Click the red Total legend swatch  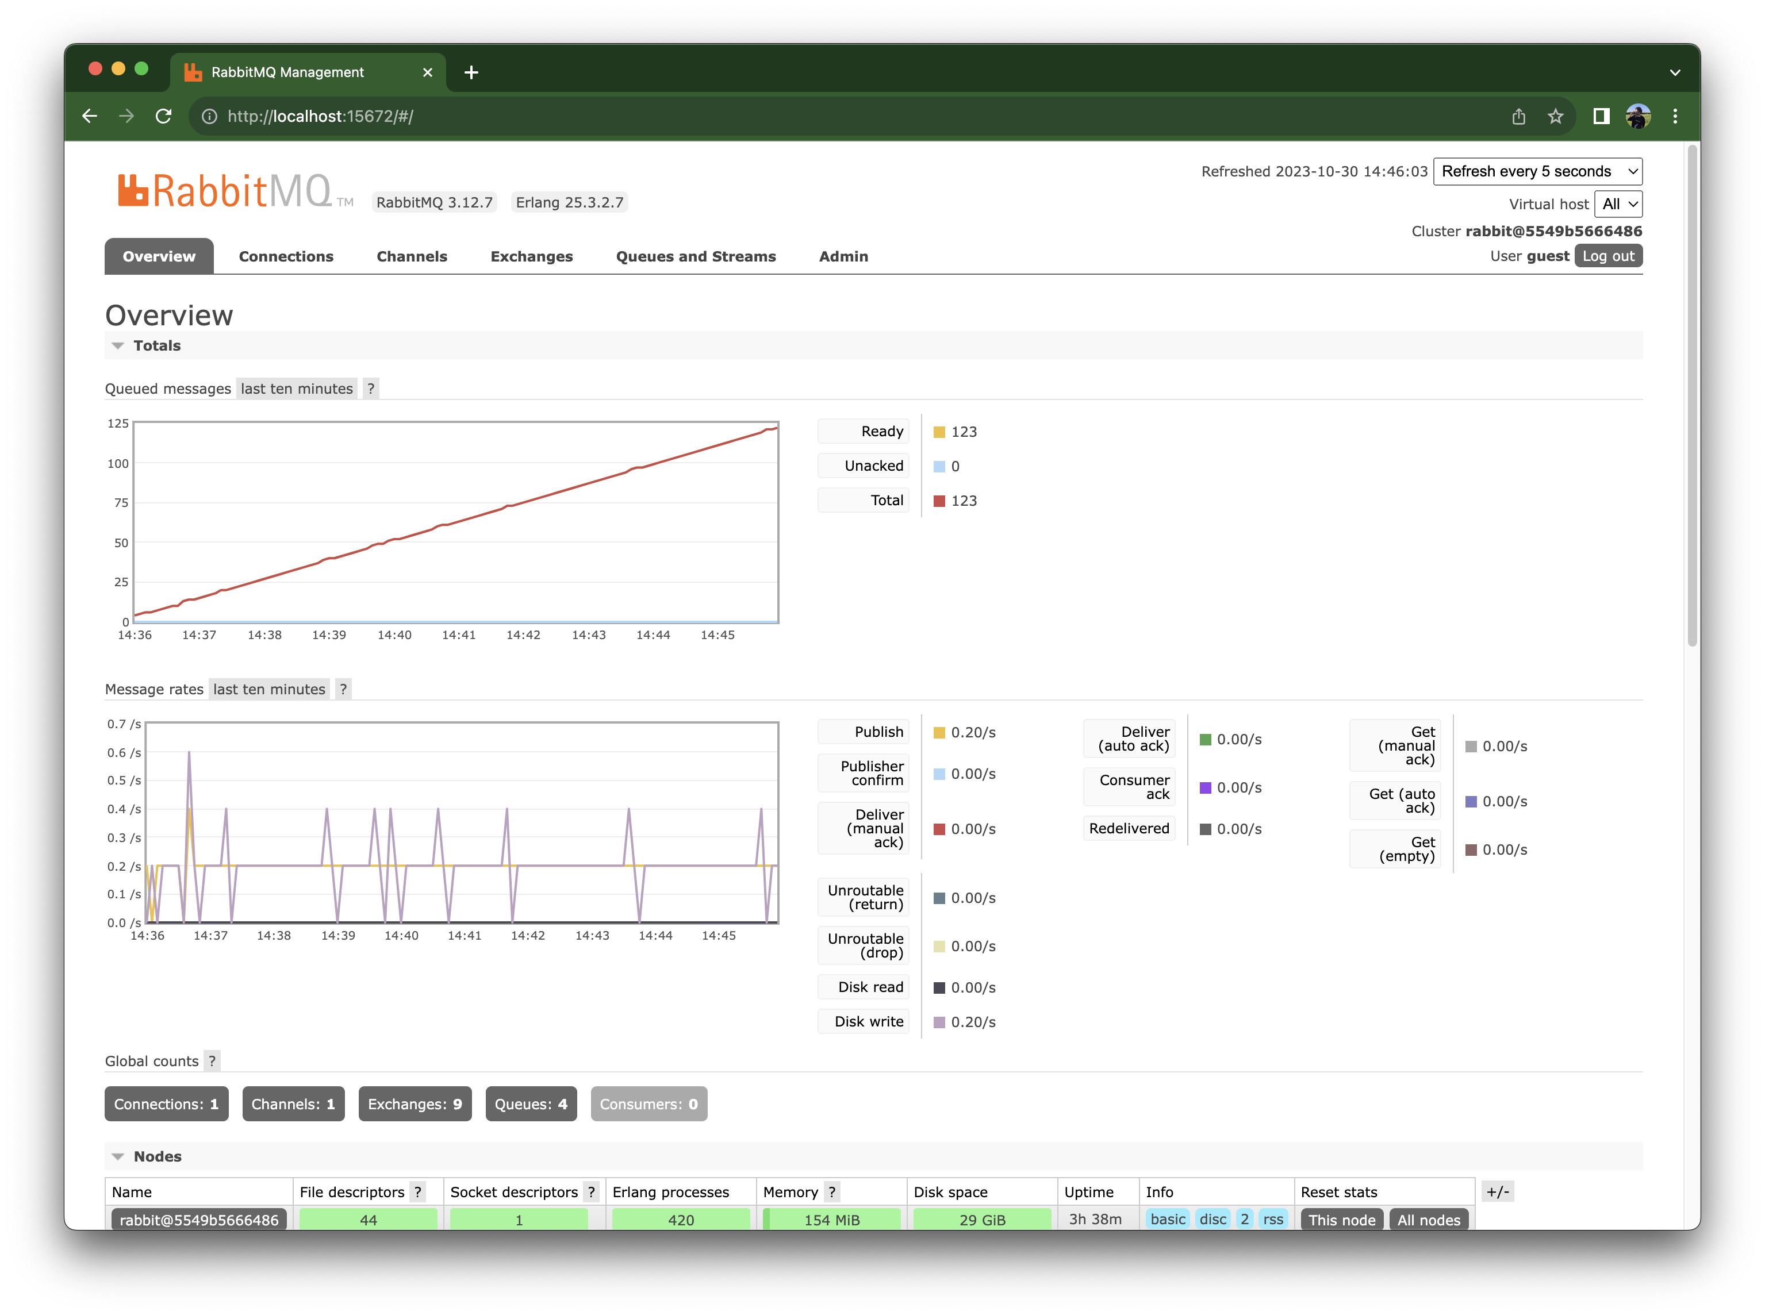939,501
